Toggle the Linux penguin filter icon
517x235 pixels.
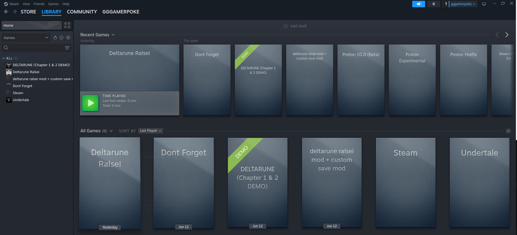click(x=55, y=38)
